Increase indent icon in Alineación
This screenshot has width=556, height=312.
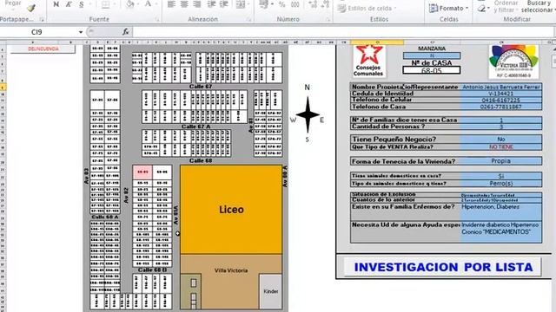tap(224, 4)
